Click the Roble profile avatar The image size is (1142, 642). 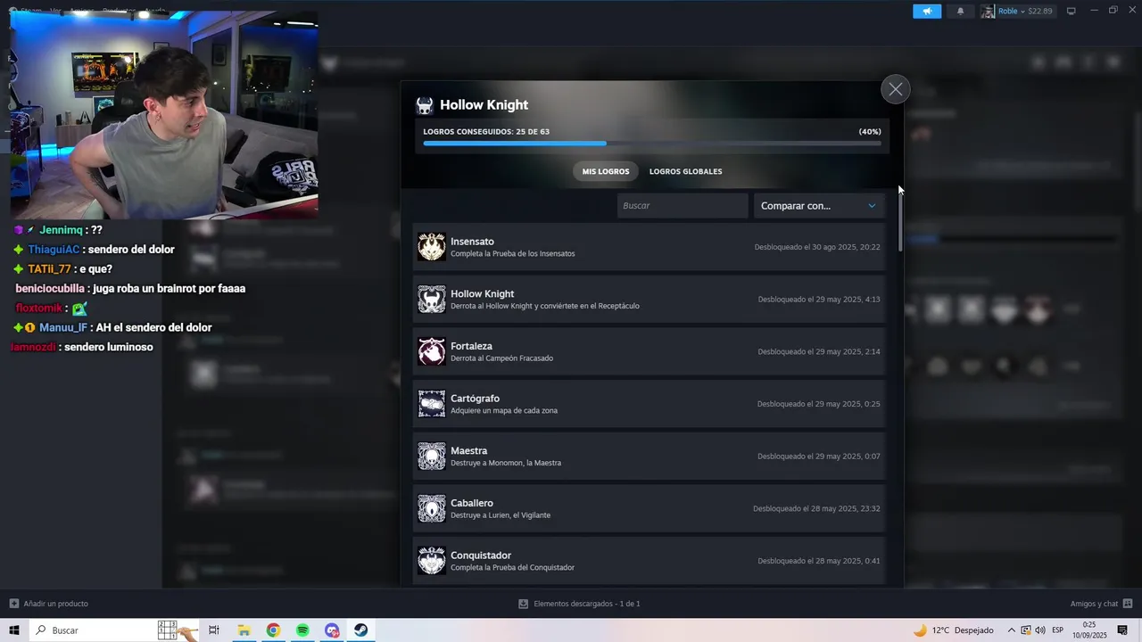tap(988, 11)
